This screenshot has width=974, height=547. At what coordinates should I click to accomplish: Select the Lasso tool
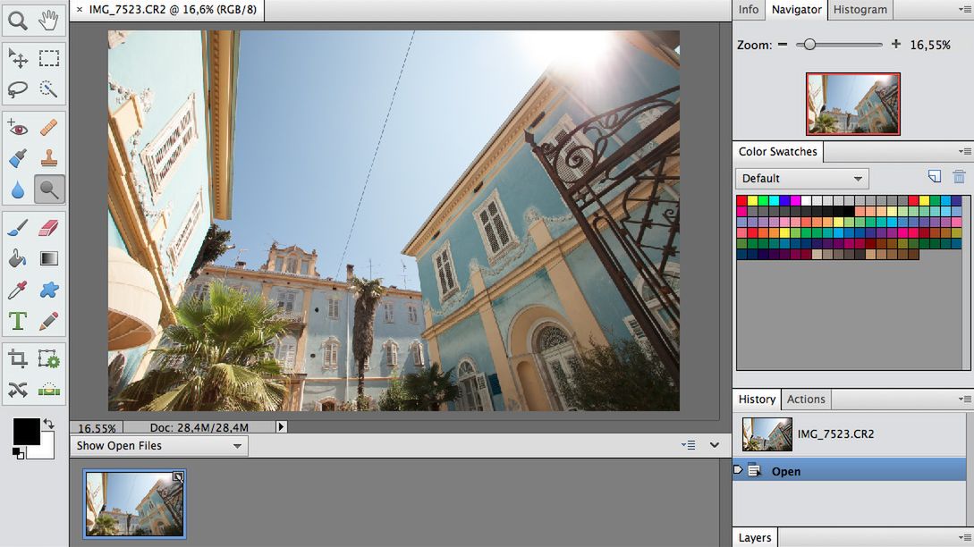point(18,88)
